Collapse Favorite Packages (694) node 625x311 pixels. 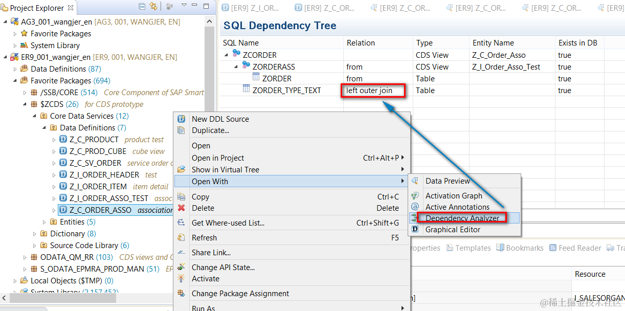[x=15, y=80]
